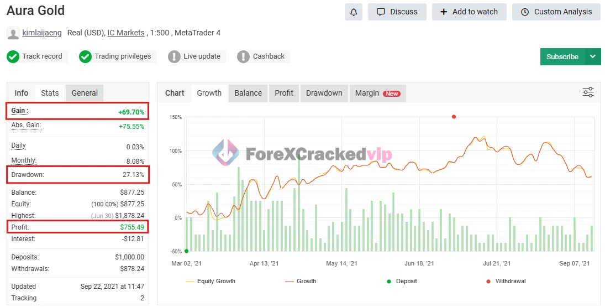Click the Drawdown value 27.13%
Image resolution: width=605 pixels, height=307 pixels.
tap(134, 175)
